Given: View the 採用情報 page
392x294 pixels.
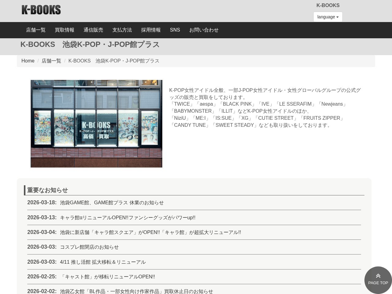Looking at the screenshot, I should tap(151, 30).
